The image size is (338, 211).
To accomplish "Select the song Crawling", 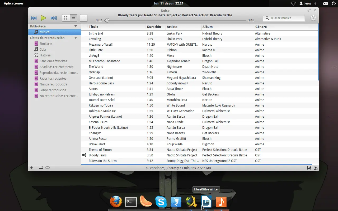I will (x=95, y=39).
